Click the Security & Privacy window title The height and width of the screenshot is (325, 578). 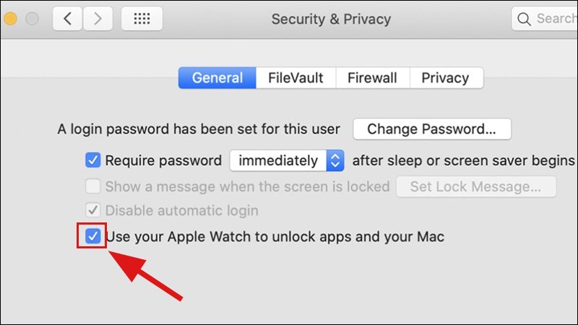(331, 19)
